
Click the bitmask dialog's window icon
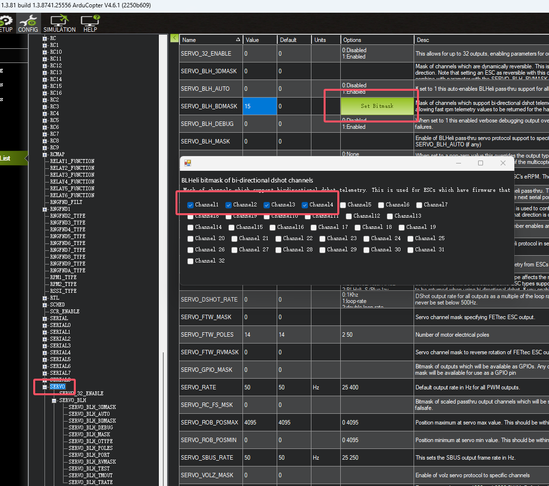coord(187,163)
